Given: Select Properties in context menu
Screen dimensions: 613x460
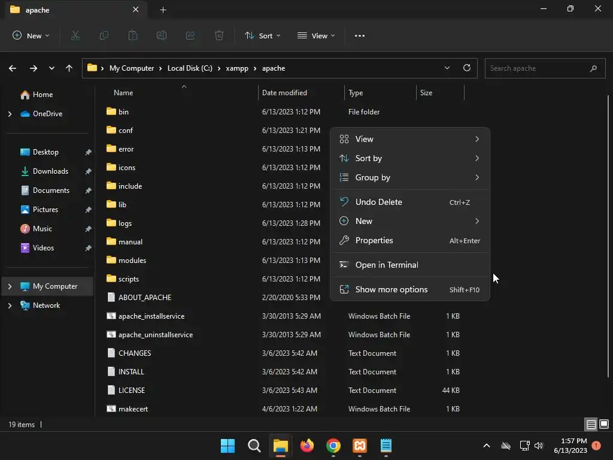Looking at the screenshot, I should click(409, 241).
